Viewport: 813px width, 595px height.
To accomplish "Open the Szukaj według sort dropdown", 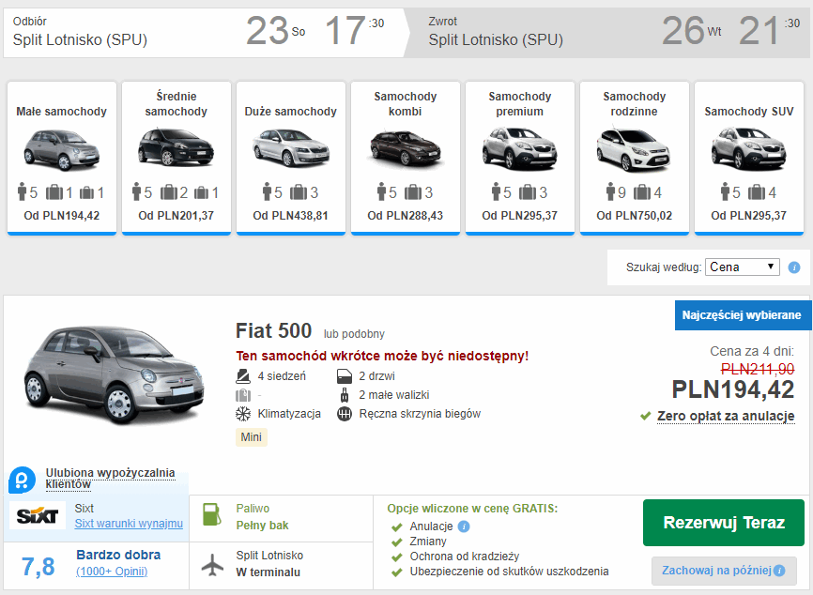I will [x=742, y=267].
